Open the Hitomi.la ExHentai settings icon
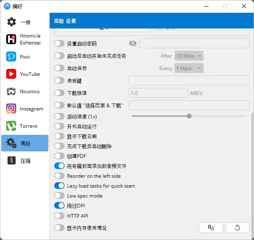 11,39
